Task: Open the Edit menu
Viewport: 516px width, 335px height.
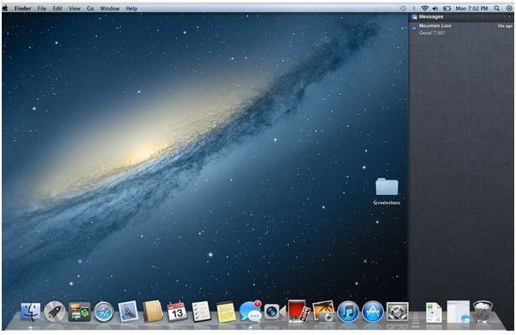Action: (x=57, y=9)
